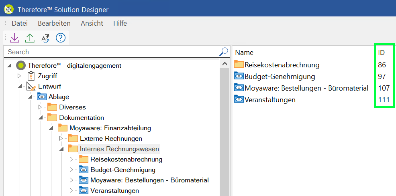Viewport: 396px width, 196px height.
Task: Click Budget-Genehmigung category icon in tree
Action: [x=84, y=170]
